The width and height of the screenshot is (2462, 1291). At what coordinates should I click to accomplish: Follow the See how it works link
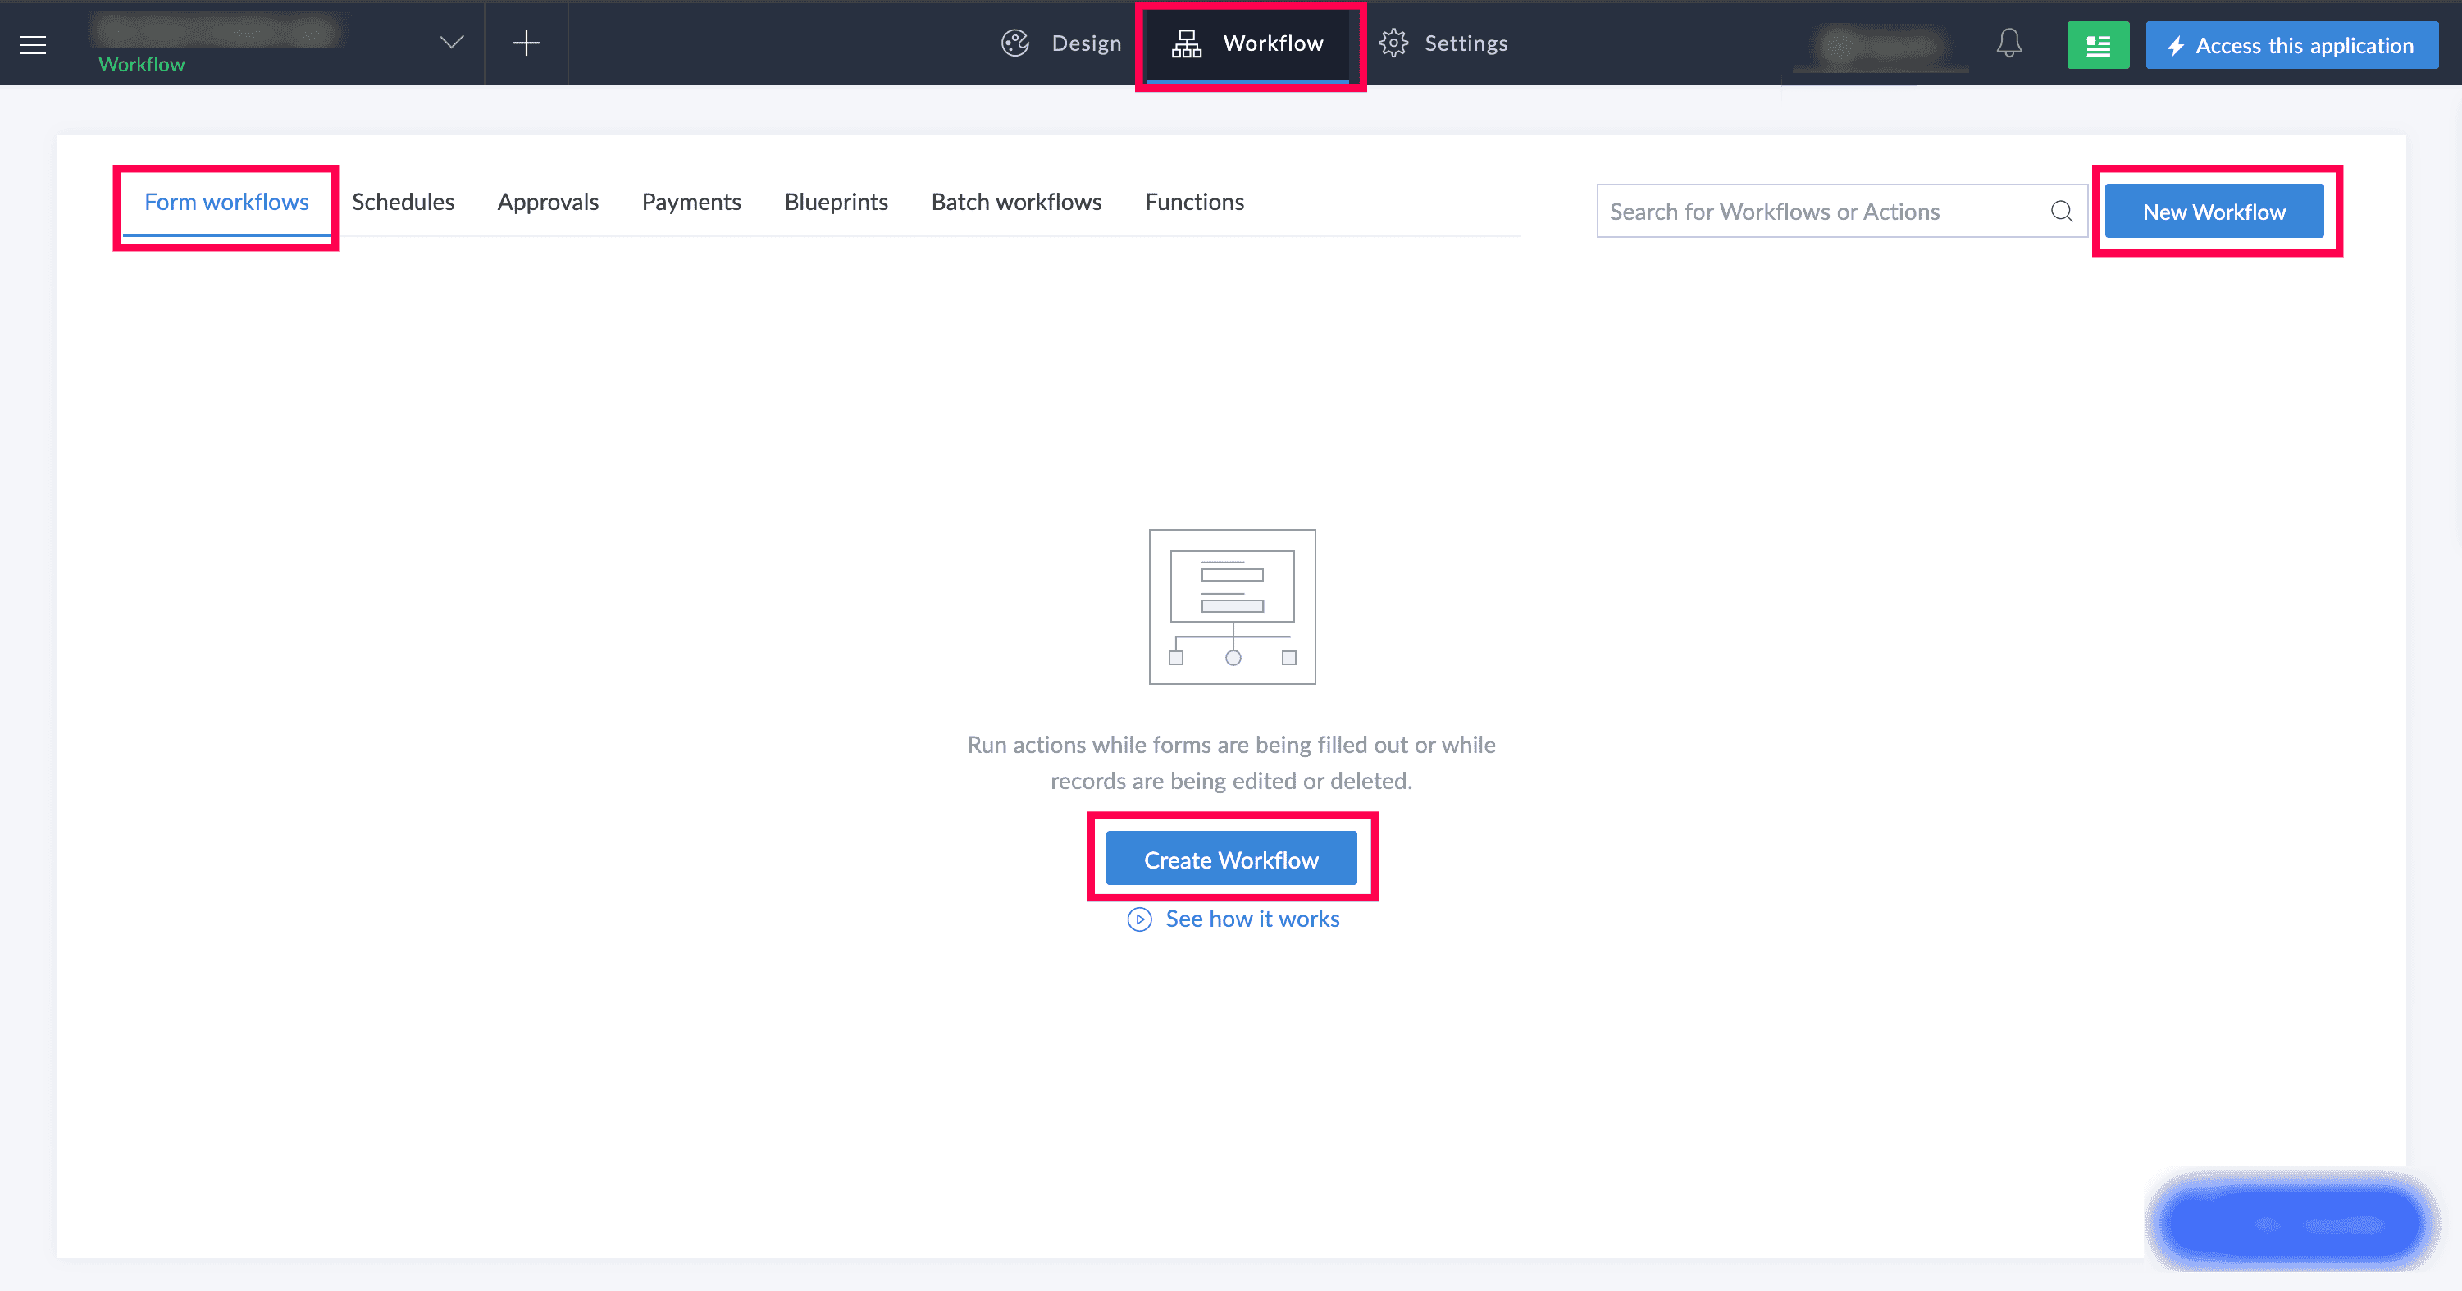click(x=1252, y=919)
